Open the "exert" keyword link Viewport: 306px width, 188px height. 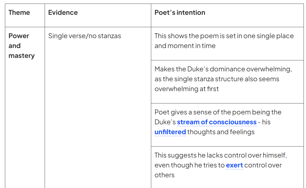click(x=234, y=165)
